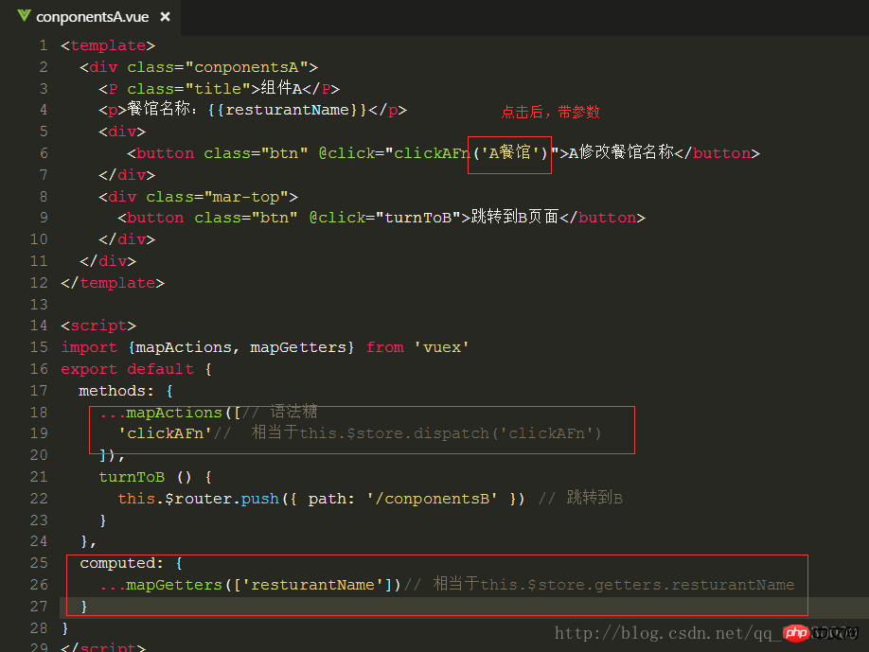The width and height of the screenshot is (869, 652).
Task: Click the {{resturantName}} interpolation on line 4
Action: tap(288, 110)
